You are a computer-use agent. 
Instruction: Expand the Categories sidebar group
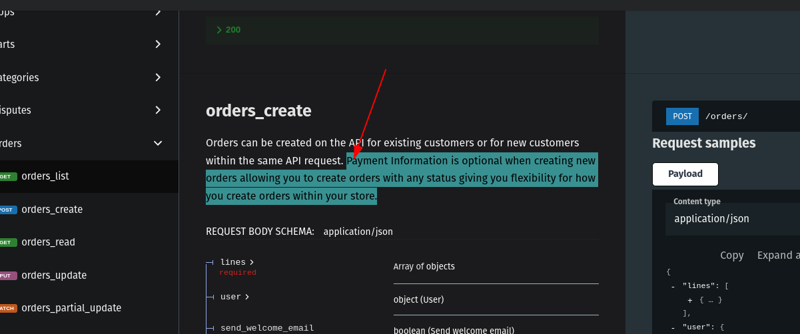pos(158,77)
